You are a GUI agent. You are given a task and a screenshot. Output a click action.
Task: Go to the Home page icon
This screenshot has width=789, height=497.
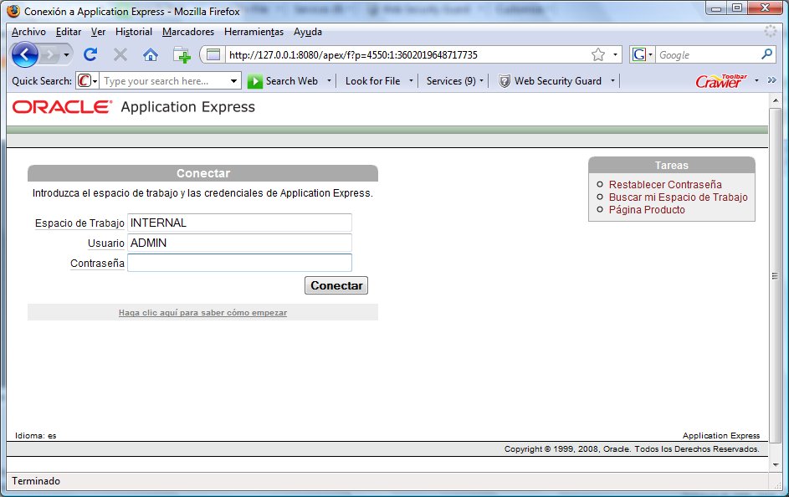click(x=151, y=54)
